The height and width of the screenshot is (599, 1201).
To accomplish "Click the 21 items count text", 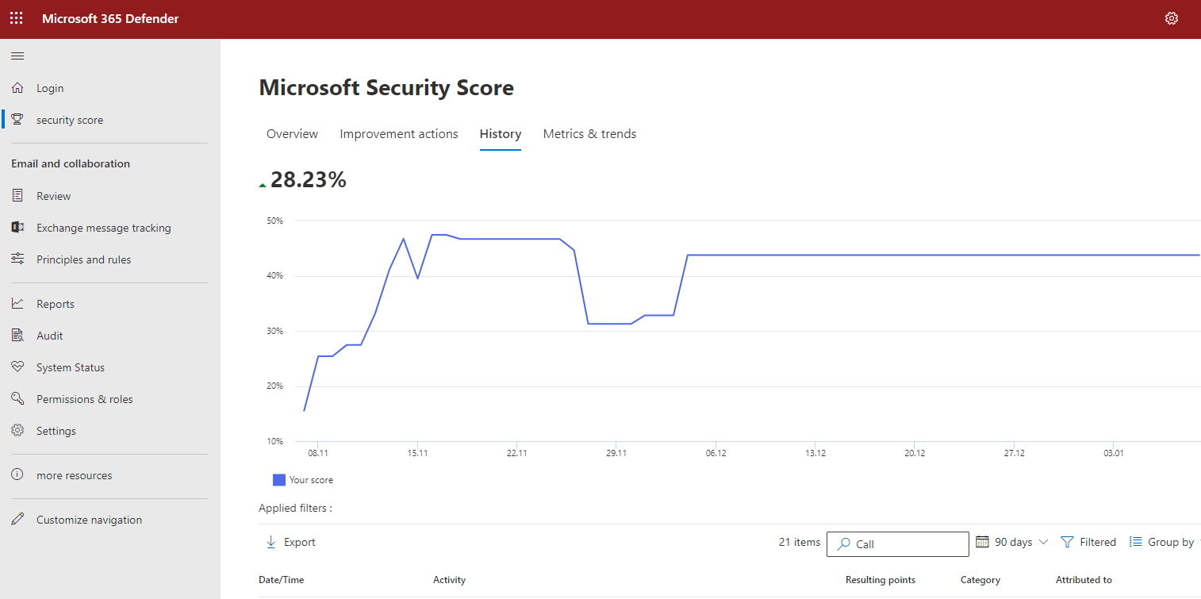I will point(800,542).
